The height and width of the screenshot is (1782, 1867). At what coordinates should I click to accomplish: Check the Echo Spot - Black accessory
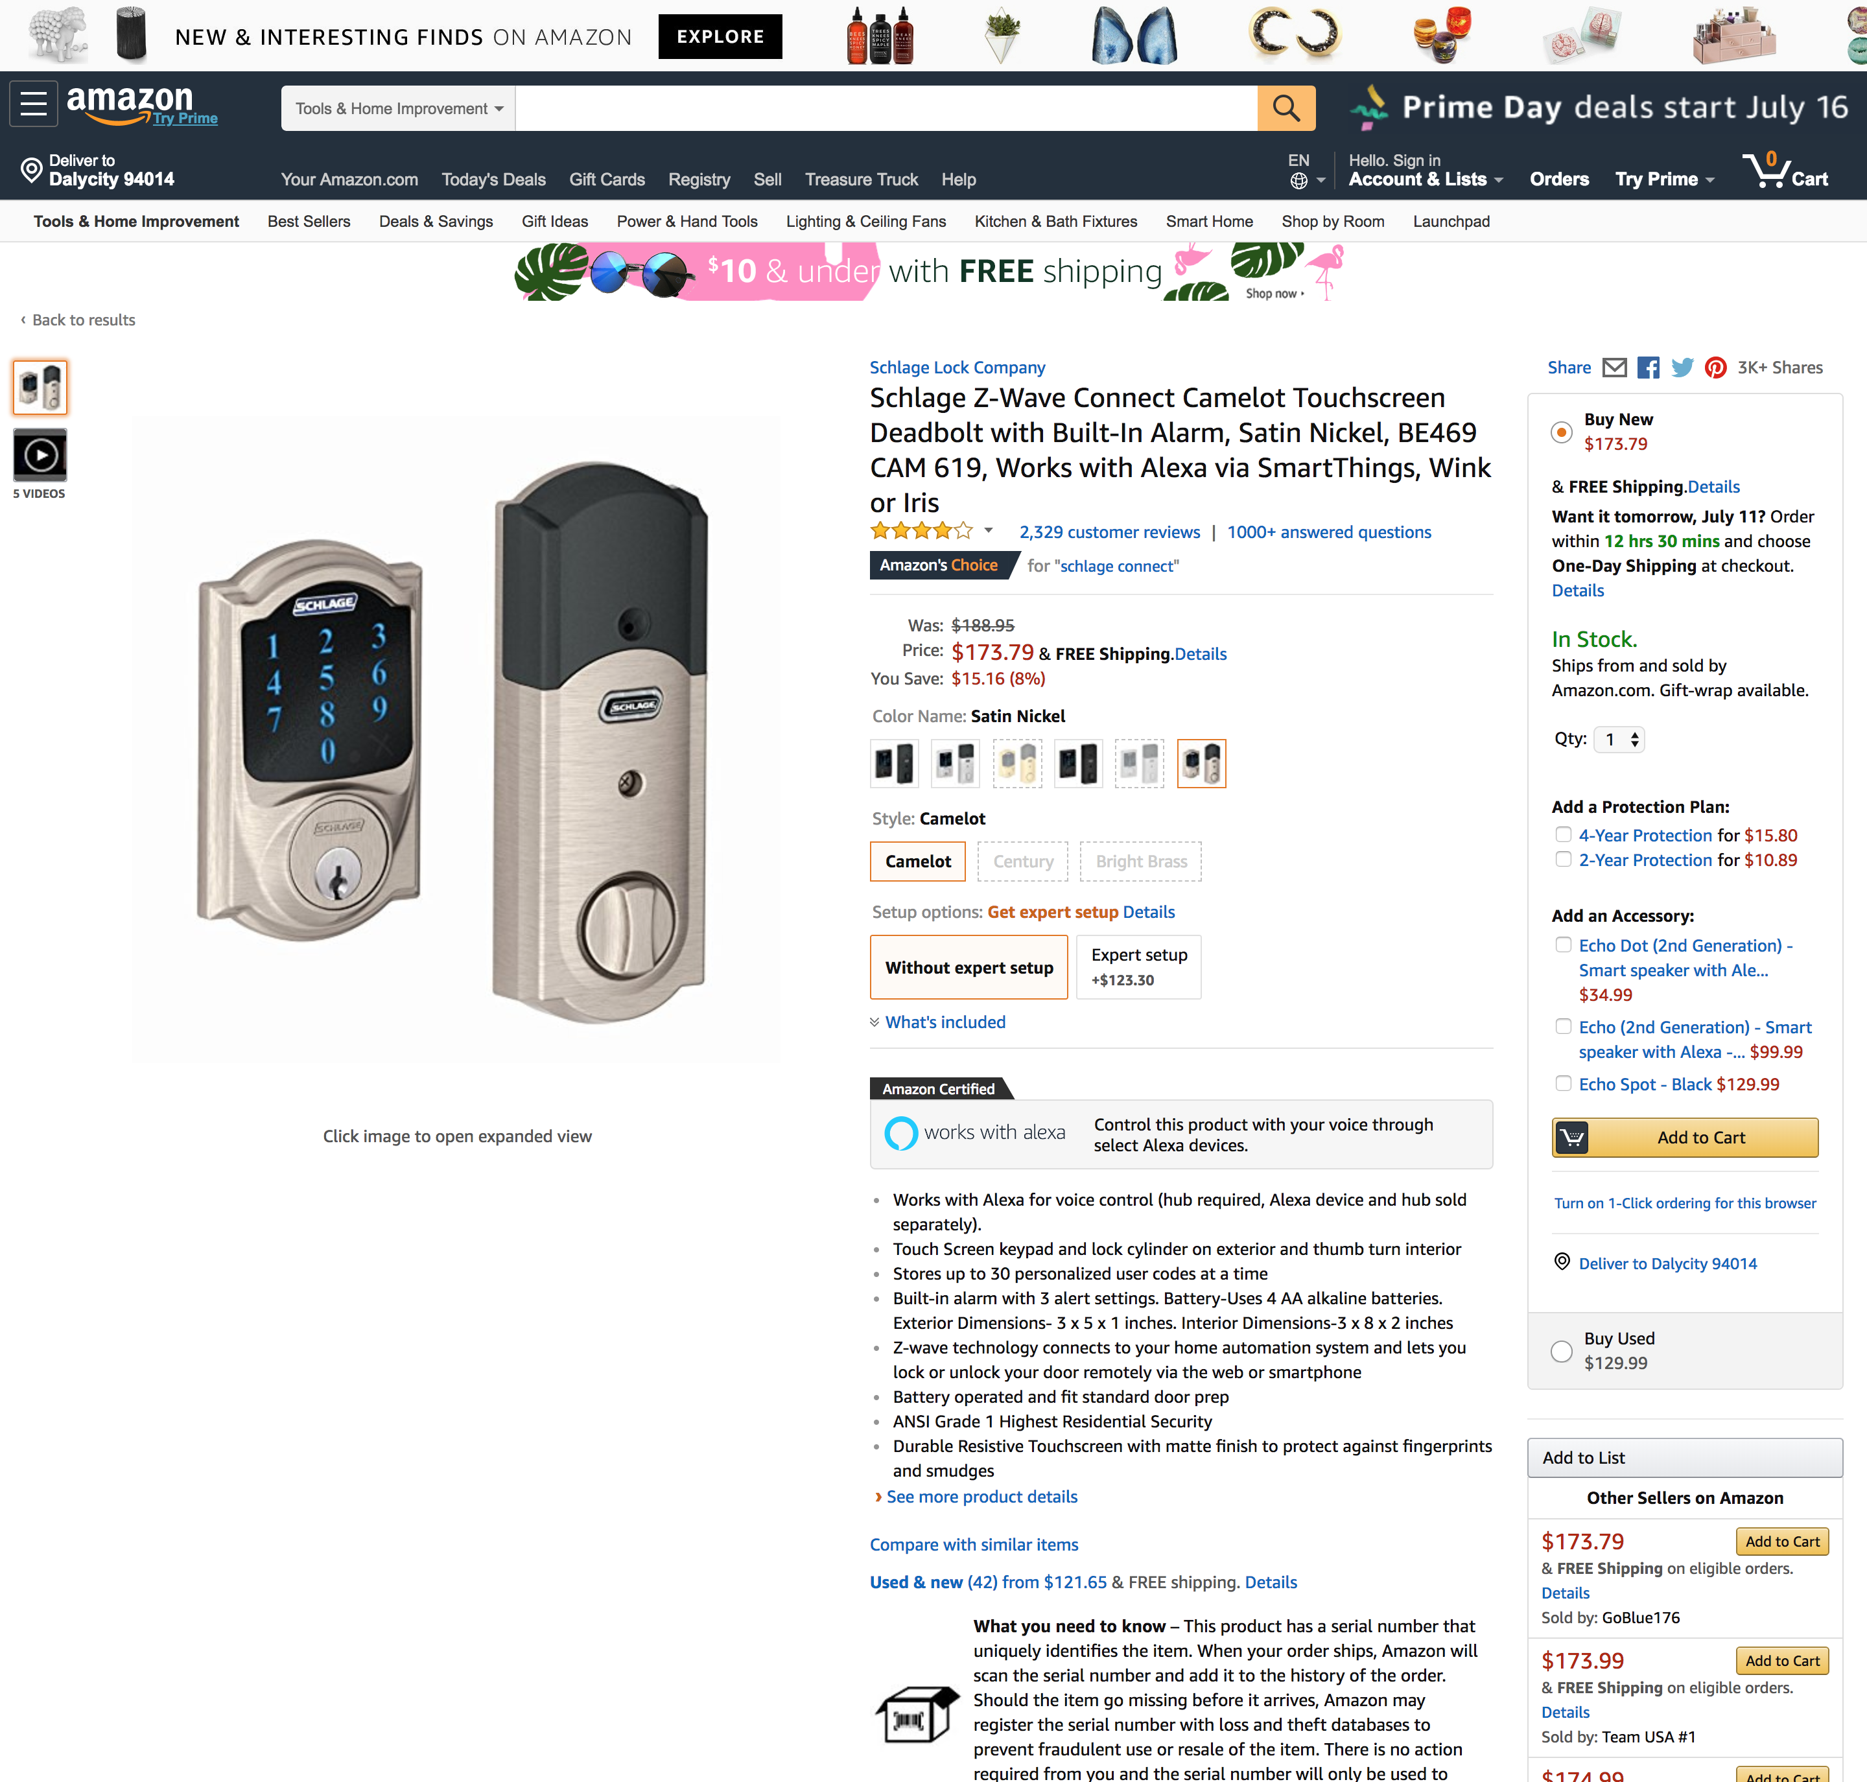click(x=1563, y=1084)
